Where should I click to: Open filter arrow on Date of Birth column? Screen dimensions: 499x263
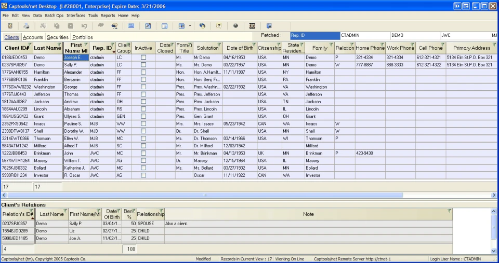tap(255, 45)
